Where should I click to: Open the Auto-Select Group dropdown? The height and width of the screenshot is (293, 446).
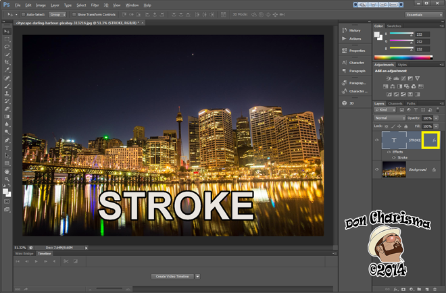[x=55, y=14]
